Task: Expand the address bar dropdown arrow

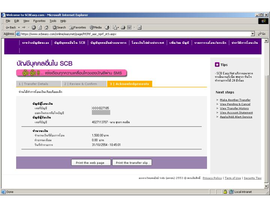Action: (x=253, y=34)
